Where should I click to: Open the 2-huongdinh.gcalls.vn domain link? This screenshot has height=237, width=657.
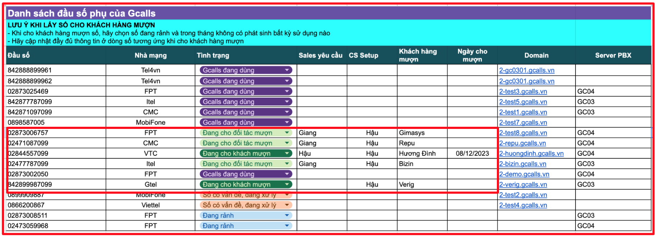[531, 154]
